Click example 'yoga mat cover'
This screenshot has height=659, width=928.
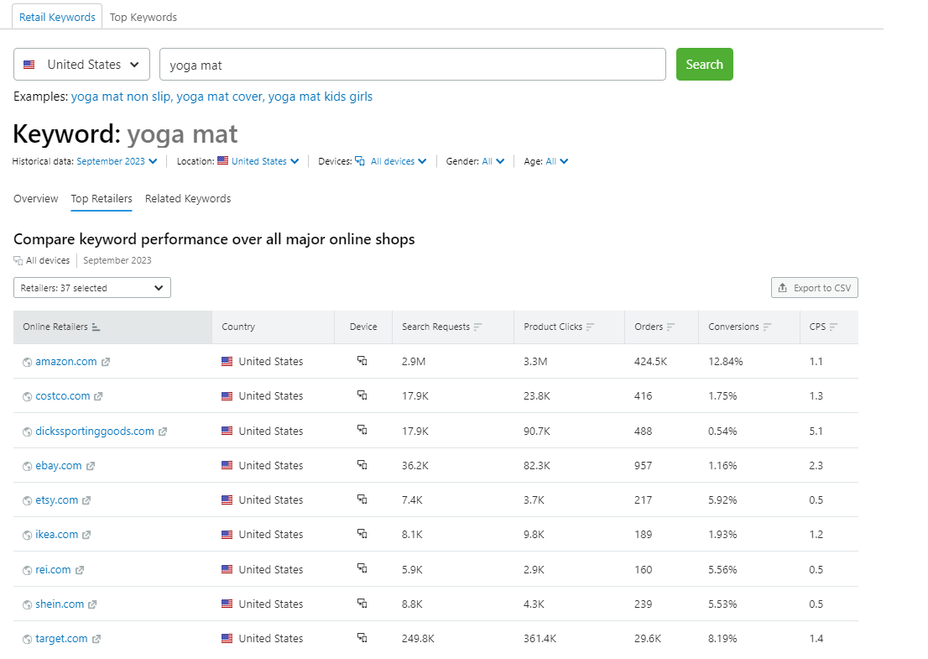pyautogui.click(x=220, y=97)
